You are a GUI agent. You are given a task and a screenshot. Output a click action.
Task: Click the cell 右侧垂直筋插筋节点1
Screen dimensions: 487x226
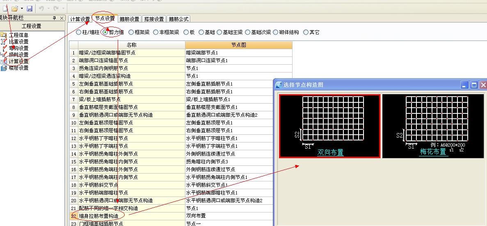229,92
